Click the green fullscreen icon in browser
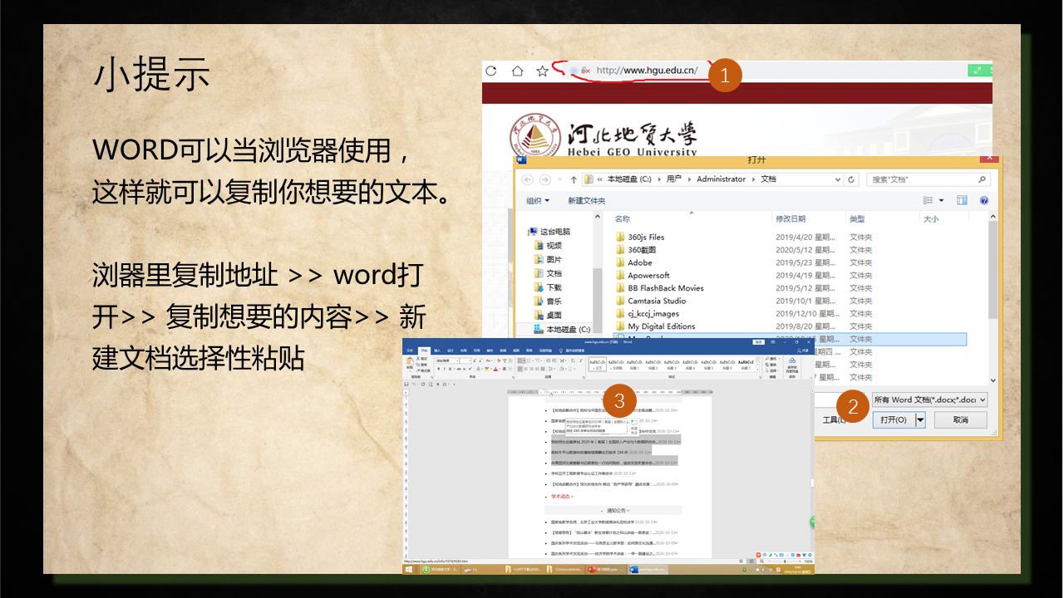This screenshot has width=1064, height=598. pos(978,71)
